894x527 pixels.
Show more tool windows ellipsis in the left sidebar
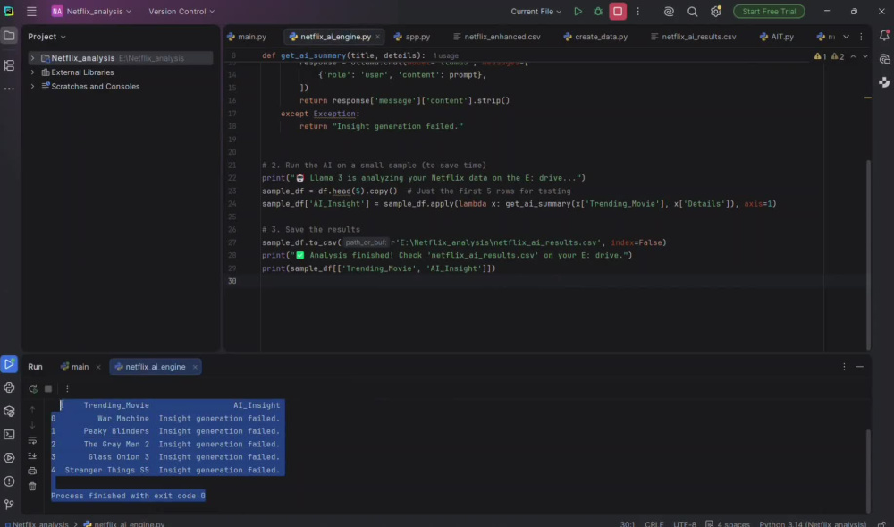point(9,89)
